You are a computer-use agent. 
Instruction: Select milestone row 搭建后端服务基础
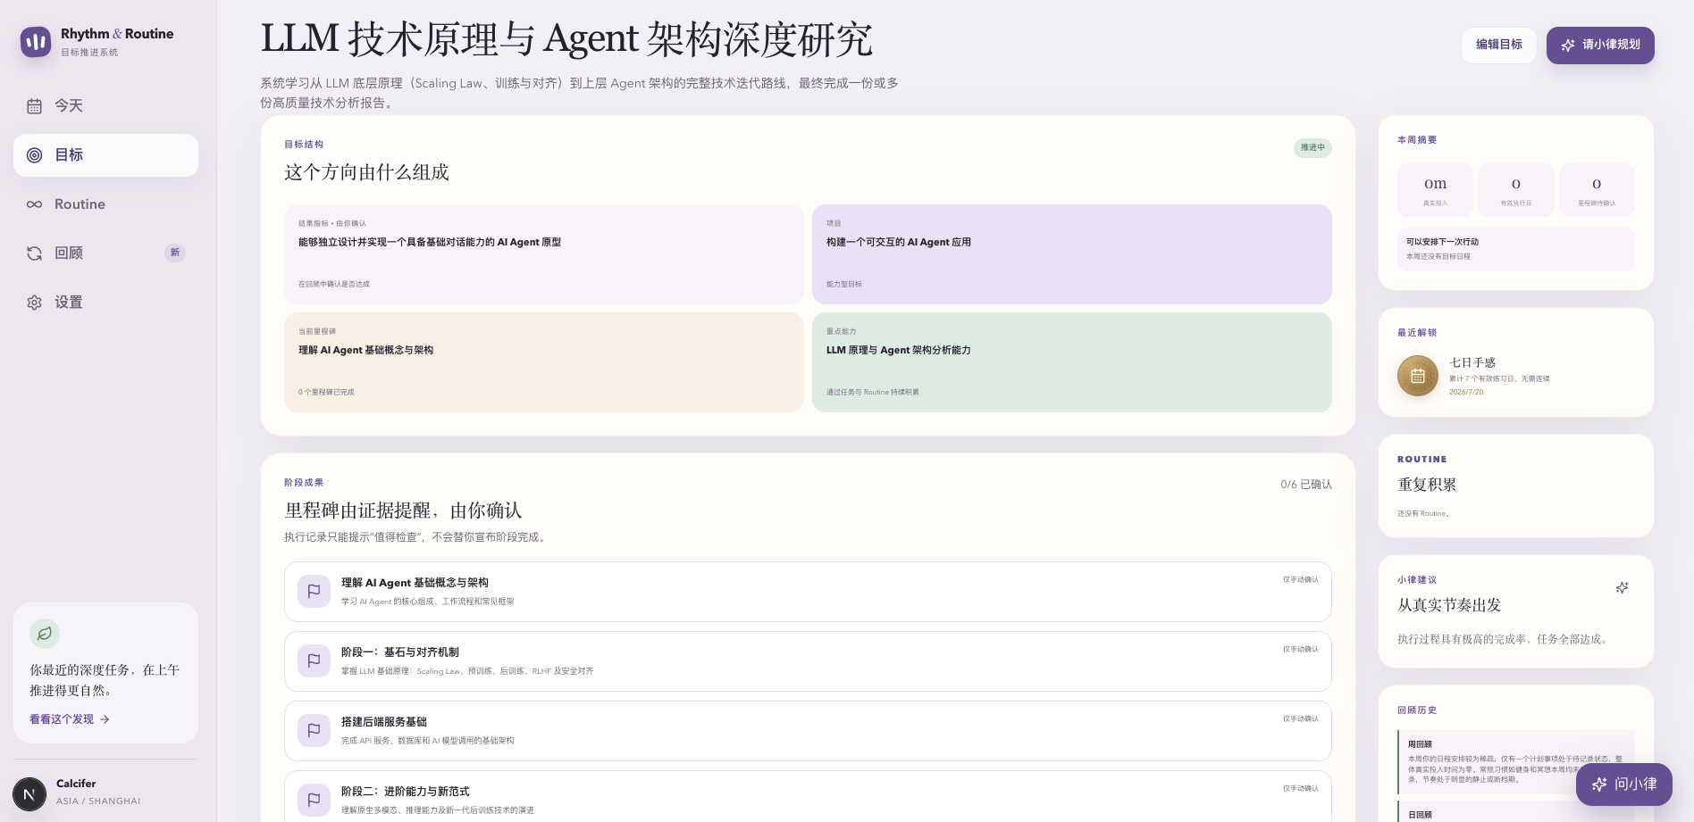[x=808, y=731]
